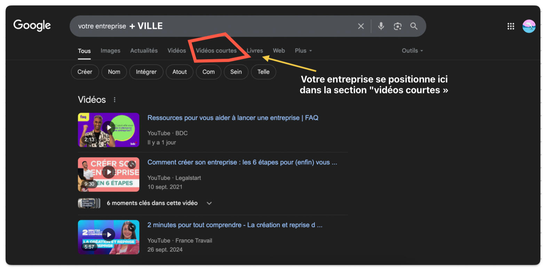The width and height of the screenshot is (546, 271).
Task: Switch to the Images tab
Action: click(110, 51)
